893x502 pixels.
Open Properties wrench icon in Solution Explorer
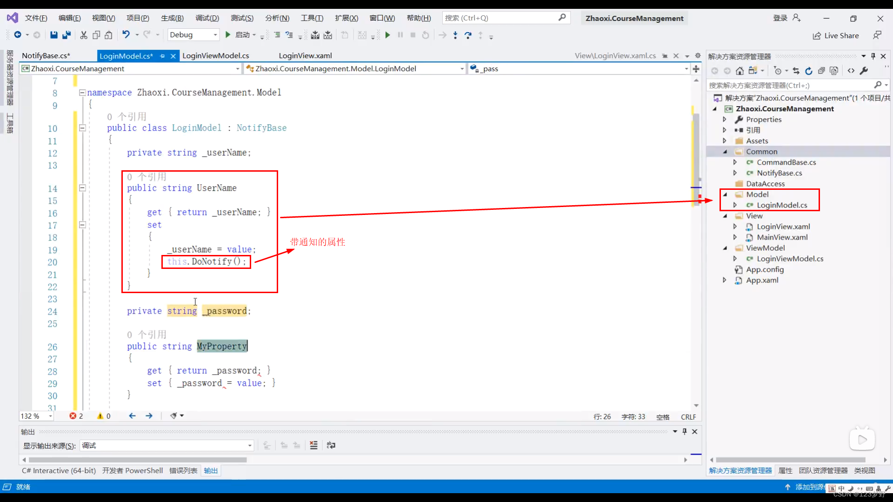tap(864, 71)
